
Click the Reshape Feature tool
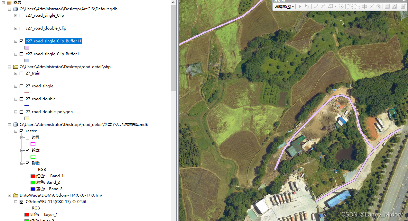tap(357, 6)
